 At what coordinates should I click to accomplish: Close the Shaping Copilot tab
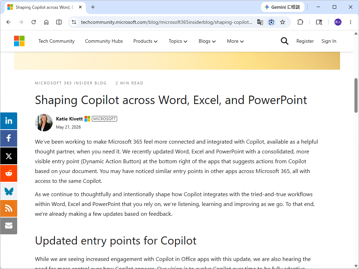point(80,7)
